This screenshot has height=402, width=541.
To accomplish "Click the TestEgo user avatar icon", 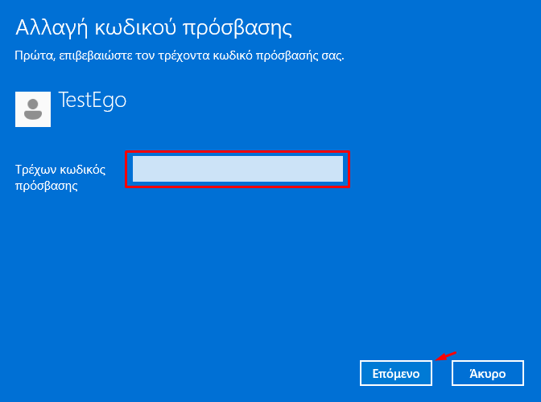I will pyautogui.click(x=33, y=109).
